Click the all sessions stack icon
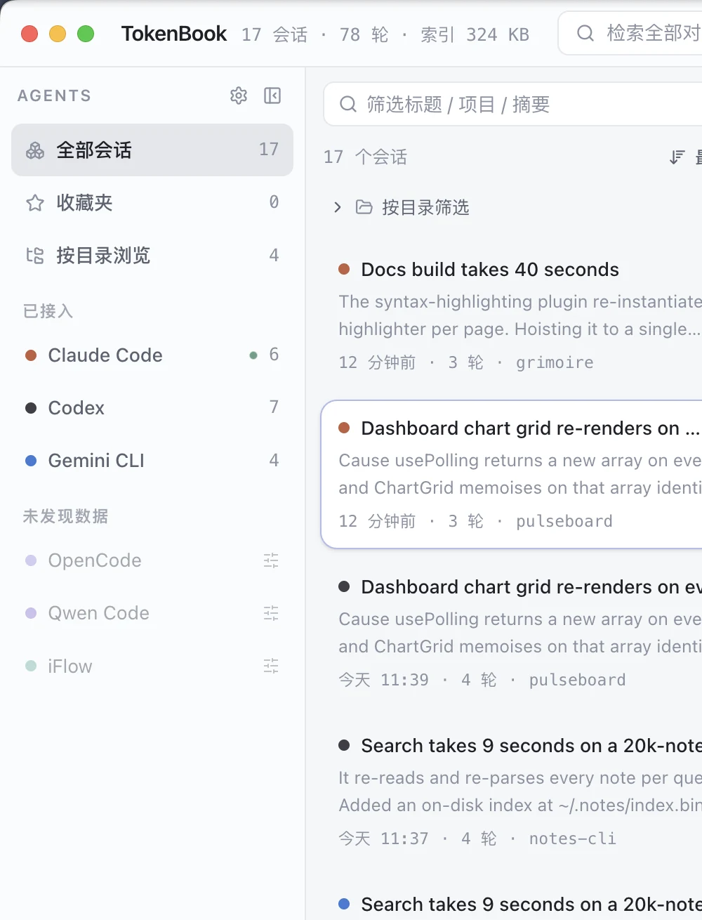The image size is (702, 920). [x=35, y=150]
